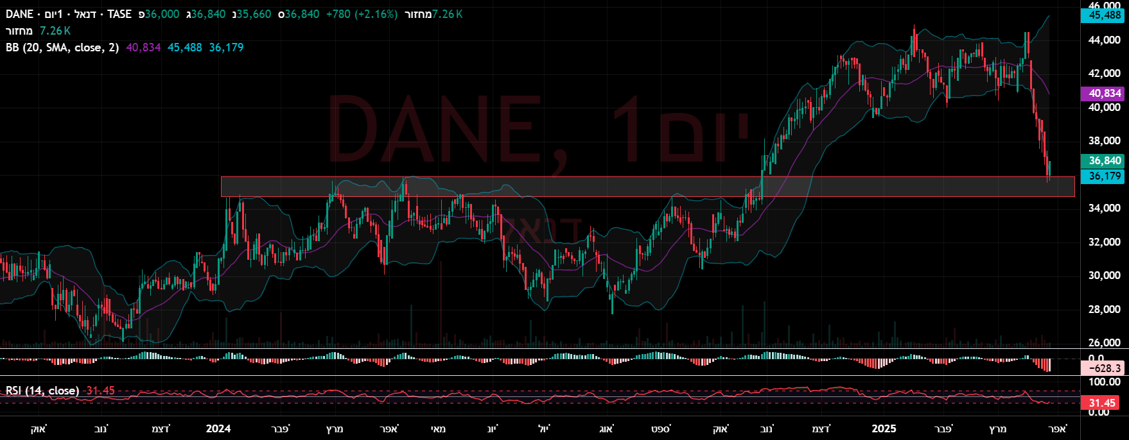Select the BB (20, SMA, close, 2) indicator label
Image resolution: width=1129 pixels, height=440 pixels.
click(x=62, y=47)
